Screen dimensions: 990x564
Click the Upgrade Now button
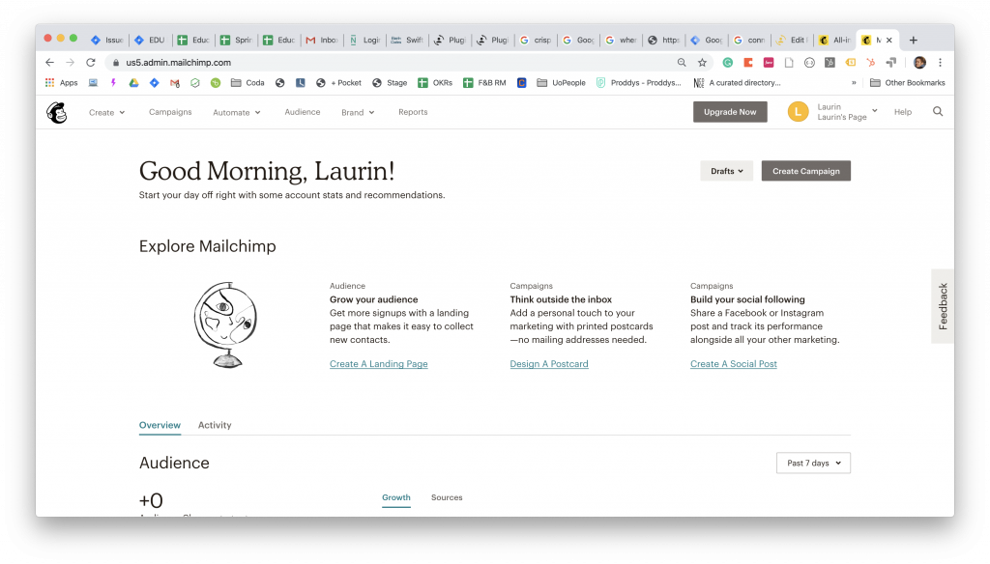(x=730, y=112)
